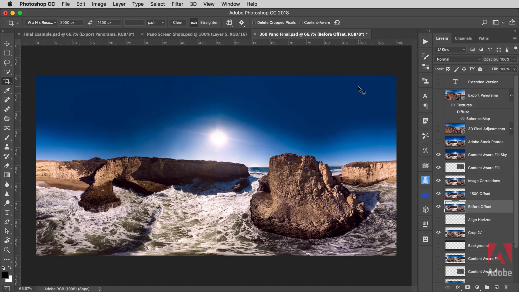Click the delete layer trash icon
The width and height of the screenshot is (519, 292).
coord(506,287)
